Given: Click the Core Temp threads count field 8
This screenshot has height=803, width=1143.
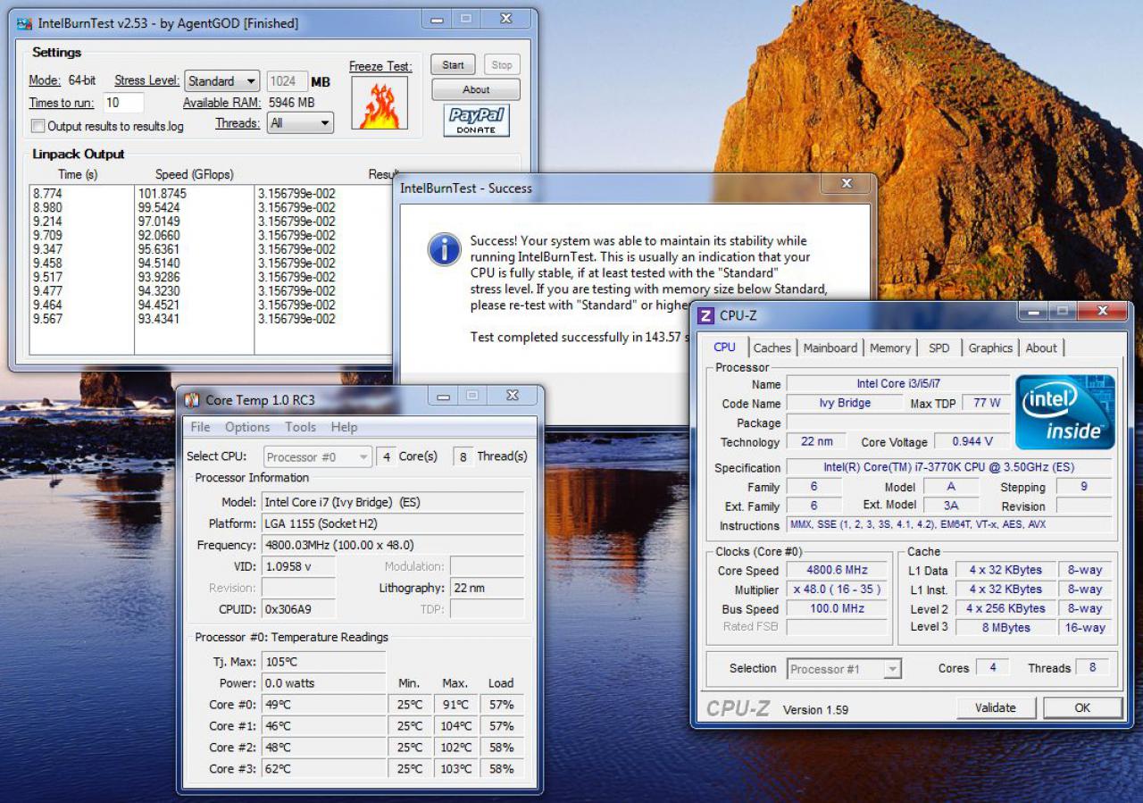Looking at the screenshot, I should [463, 456].
